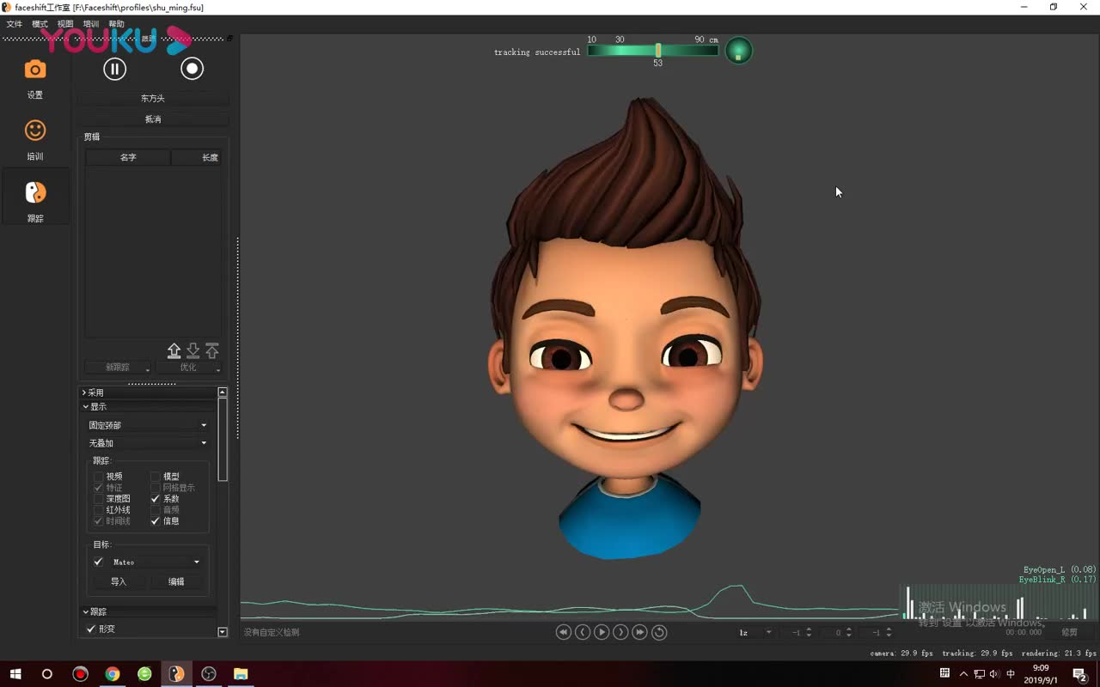Image resolution: width=1100 pixels, height=687 pixels.
Task: Uncheck the 系数 coefficients checkbox
Action: pos(156,499)
